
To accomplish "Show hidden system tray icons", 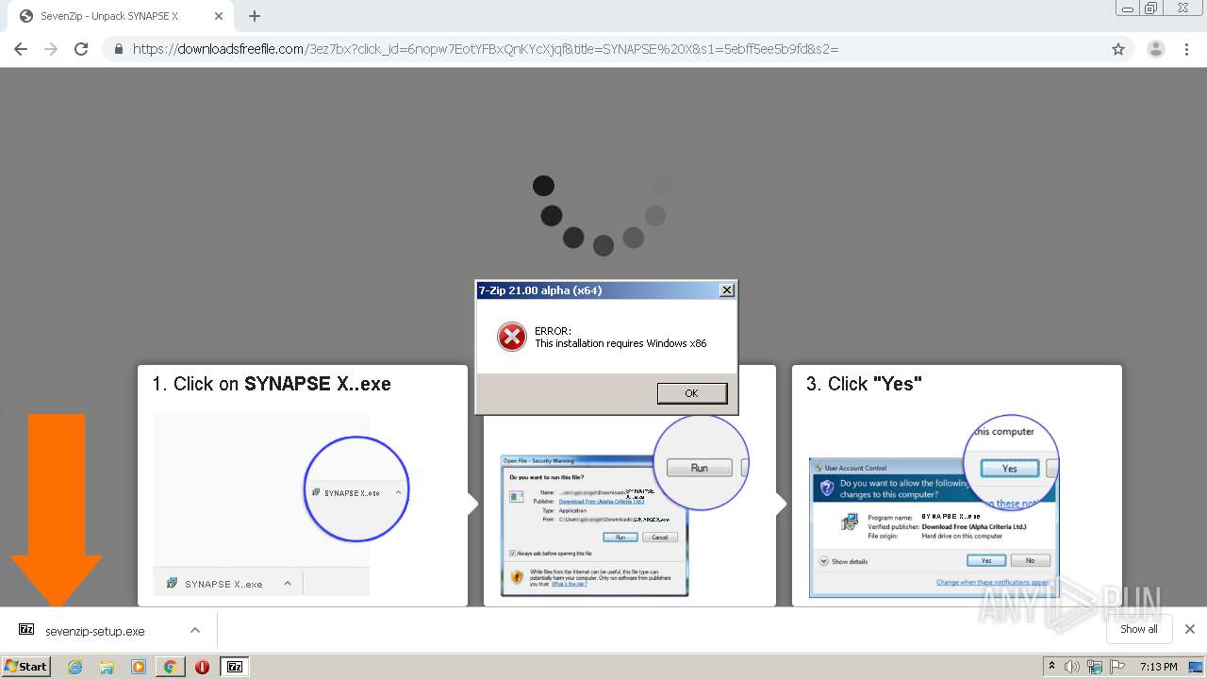I will click(1052, 667).
